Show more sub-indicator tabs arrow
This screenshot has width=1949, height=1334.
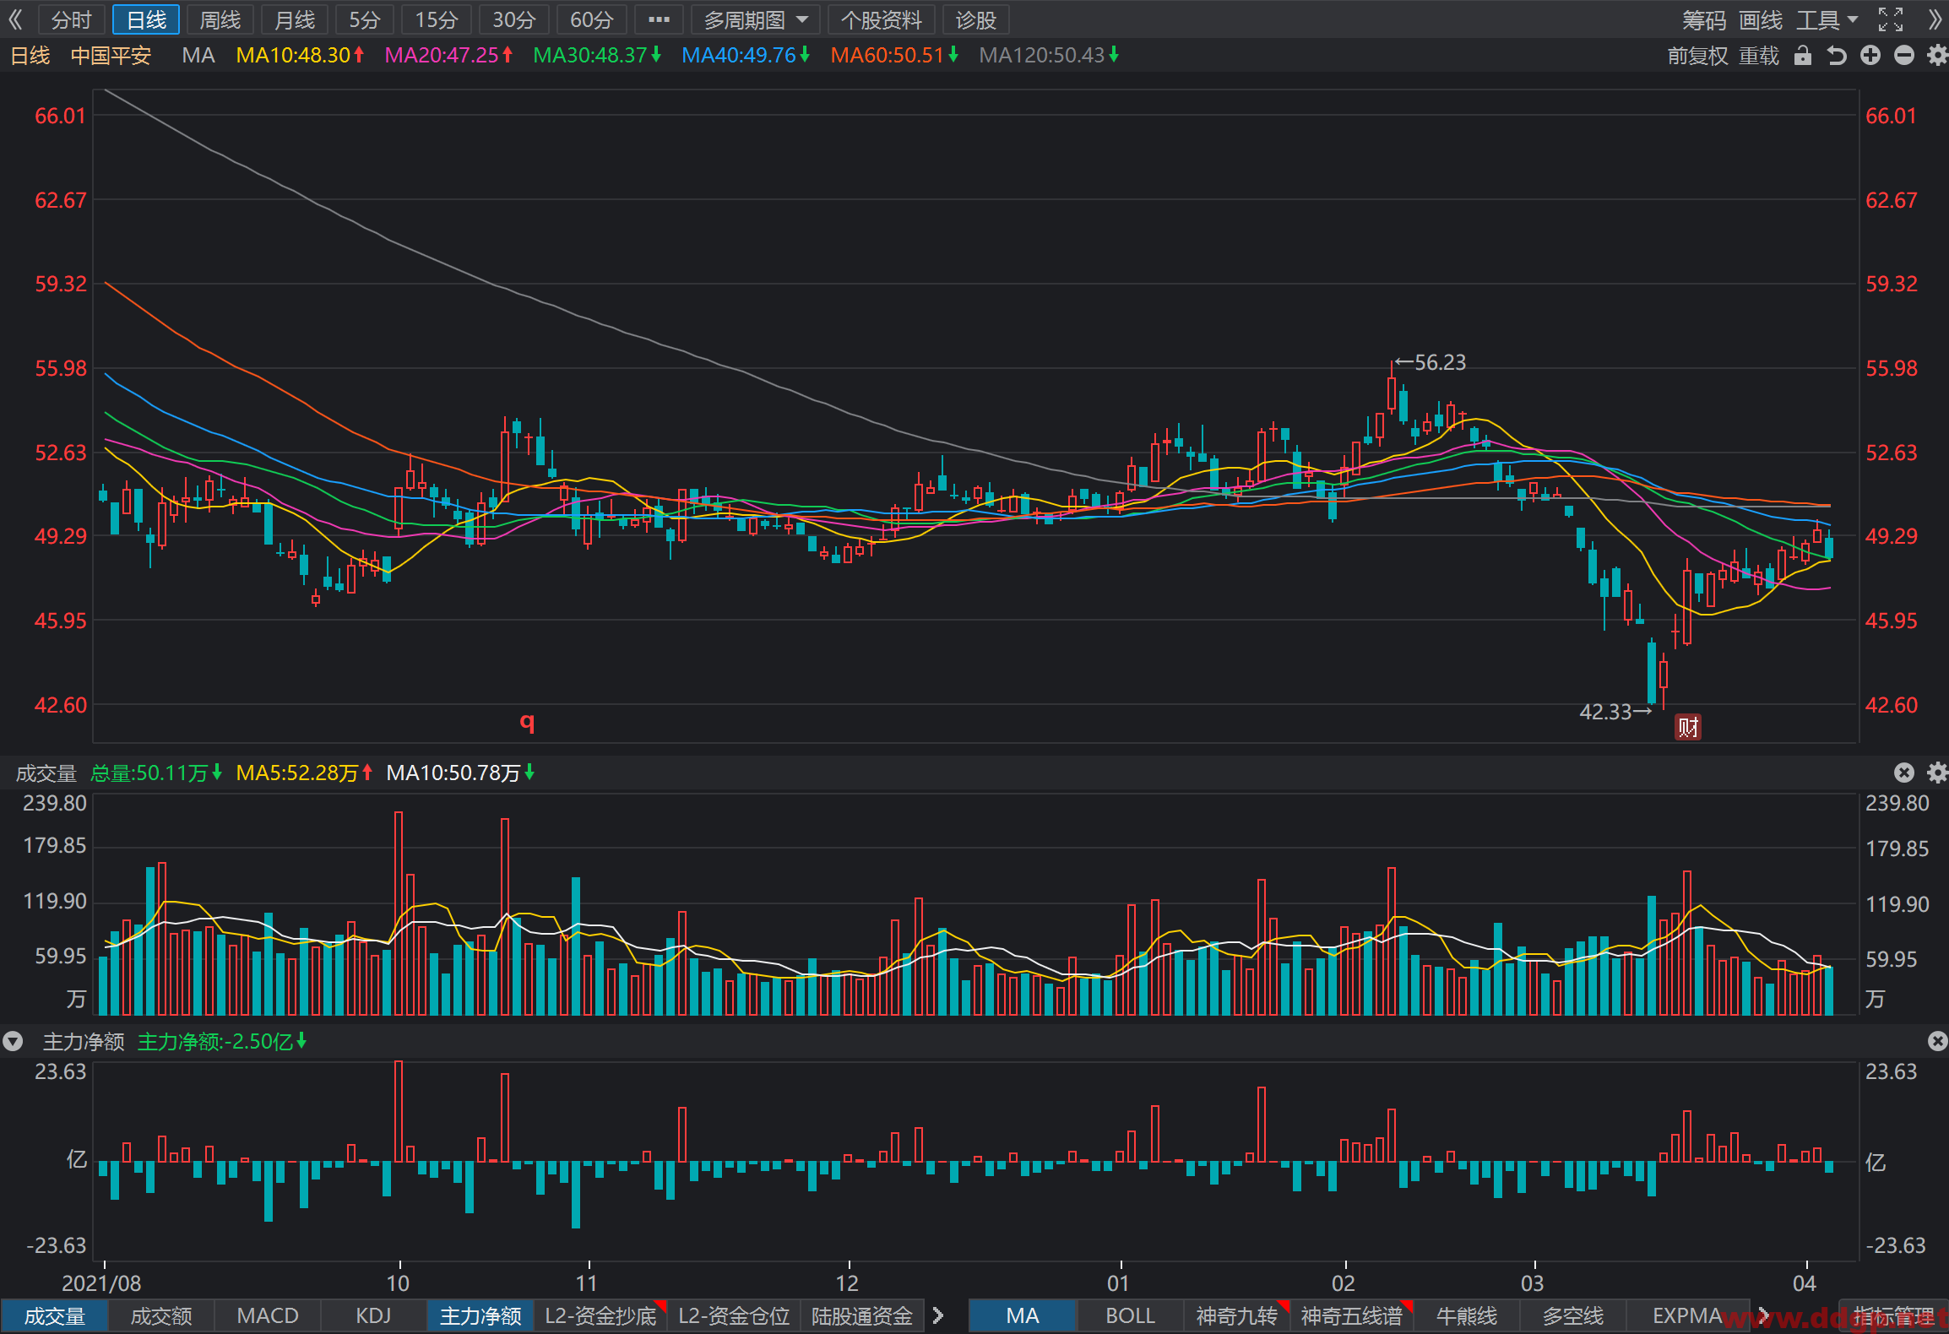pyautogui.click(x=937, y=1315)
